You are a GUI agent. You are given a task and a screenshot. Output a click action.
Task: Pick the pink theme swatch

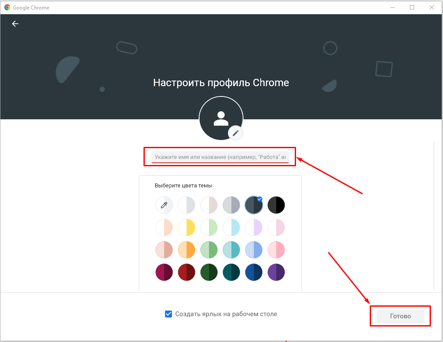point(276,250)
